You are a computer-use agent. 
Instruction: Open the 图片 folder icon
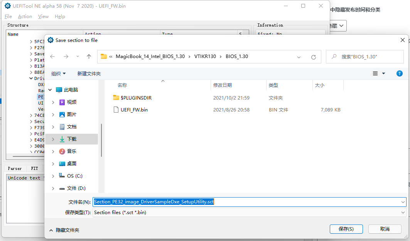coord(62,115)
